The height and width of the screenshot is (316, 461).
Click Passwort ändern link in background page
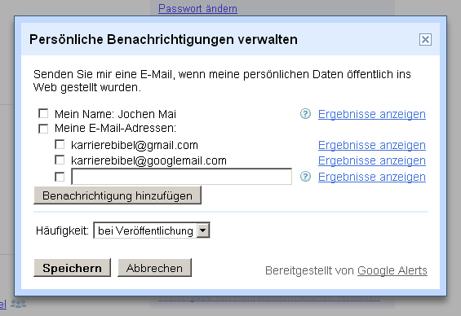[x=198, y=8]
